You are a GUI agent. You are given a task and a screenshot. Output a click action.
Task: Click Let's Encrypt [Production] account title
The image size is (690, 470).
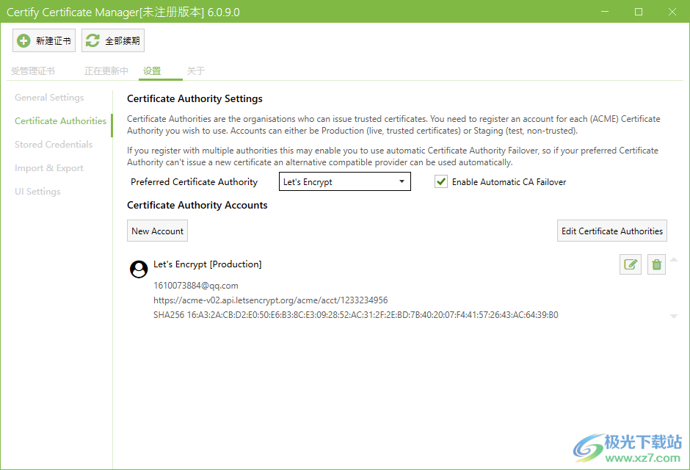[x=207, y=264]
